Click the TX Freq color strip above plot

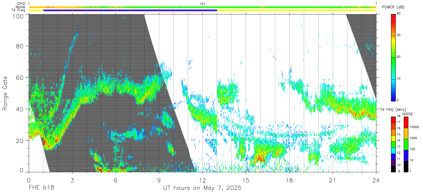(203, 10)
